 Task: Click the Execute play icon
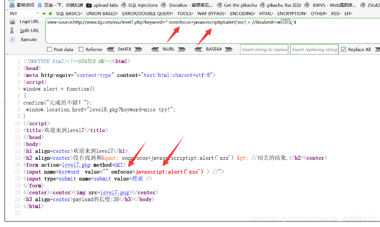point(12,39)
